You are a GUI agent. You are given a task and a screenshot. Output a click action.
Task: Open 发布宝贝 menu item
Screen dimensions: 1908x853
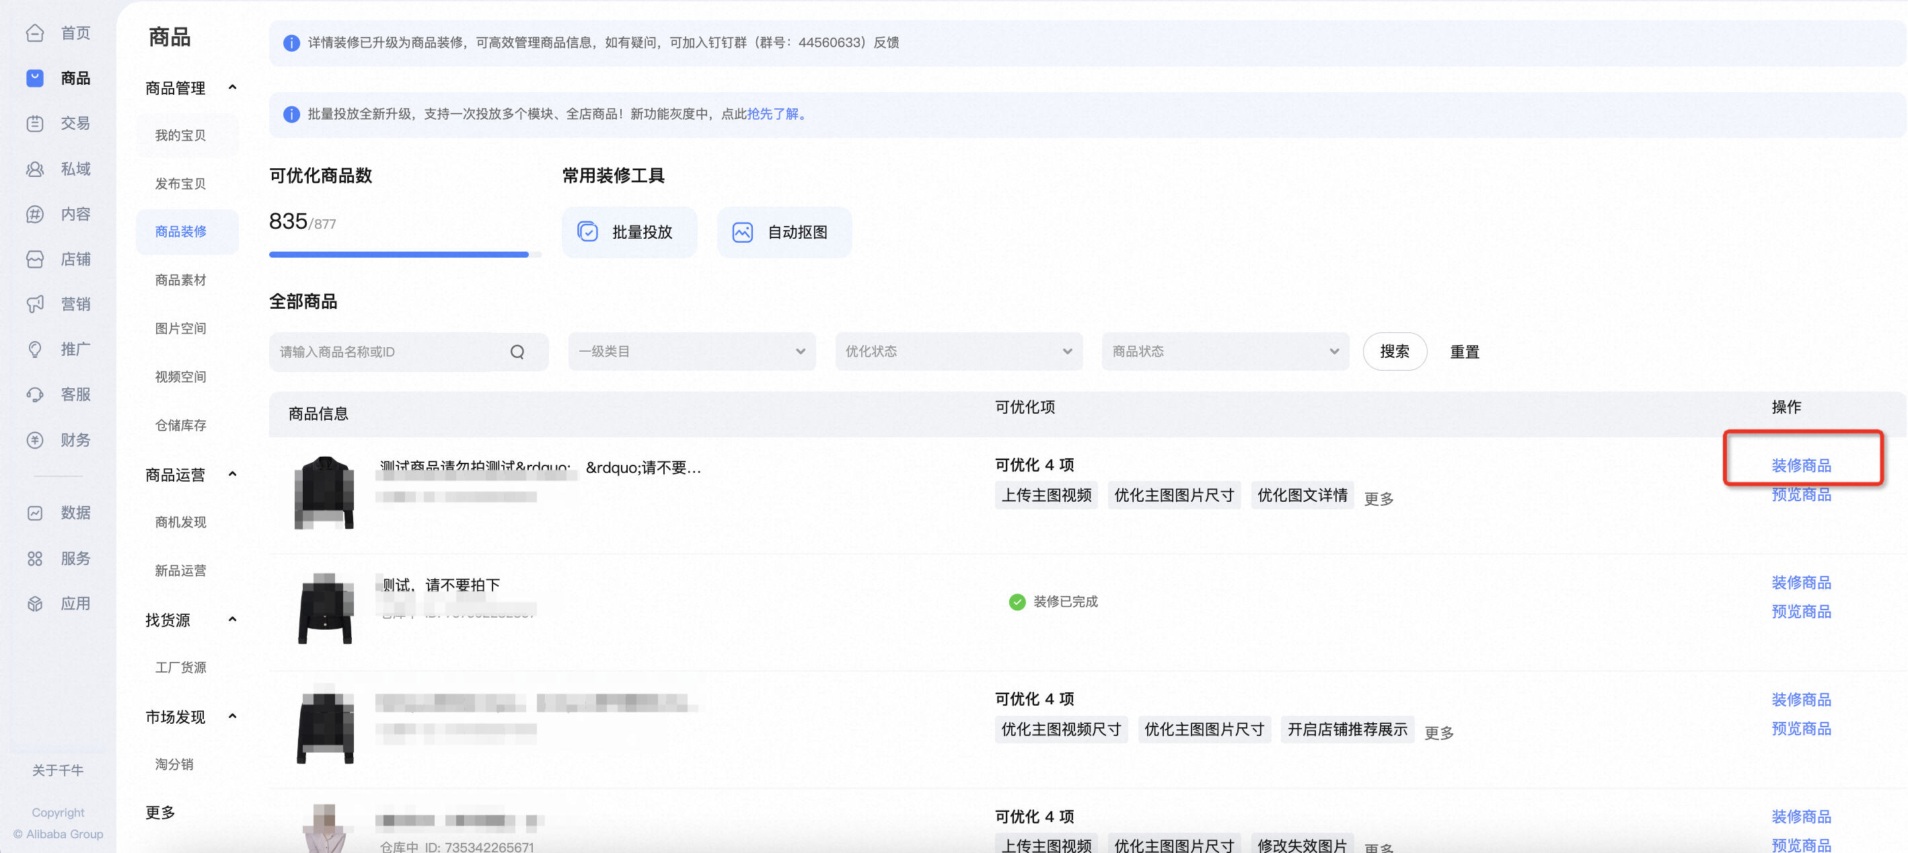point(180,183)
